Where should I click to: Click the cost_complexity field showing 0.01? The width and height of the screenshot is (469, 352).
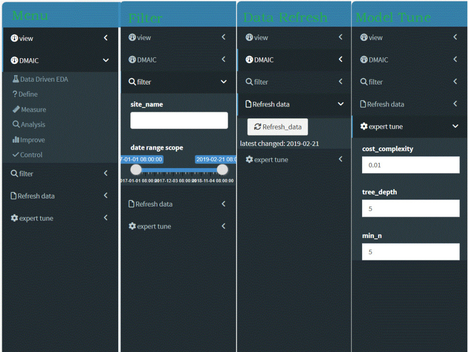point(410,165)
